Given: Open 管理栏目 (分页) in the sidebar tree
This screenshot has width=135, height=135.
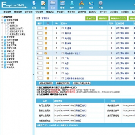Looking at the screenshot, I should (16, 28).
